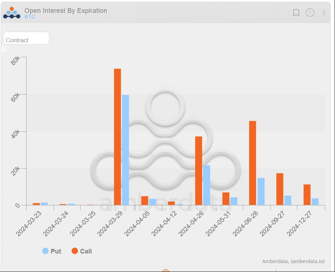Click the 2024-04-26 Call bar
This screenshot has height=272, width=335.
[x=199, y=171]
